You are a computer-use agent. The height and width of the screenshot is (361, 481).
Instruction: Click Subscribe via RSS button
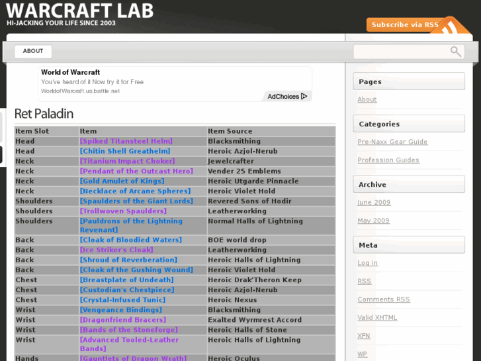(x=405, y=25)
